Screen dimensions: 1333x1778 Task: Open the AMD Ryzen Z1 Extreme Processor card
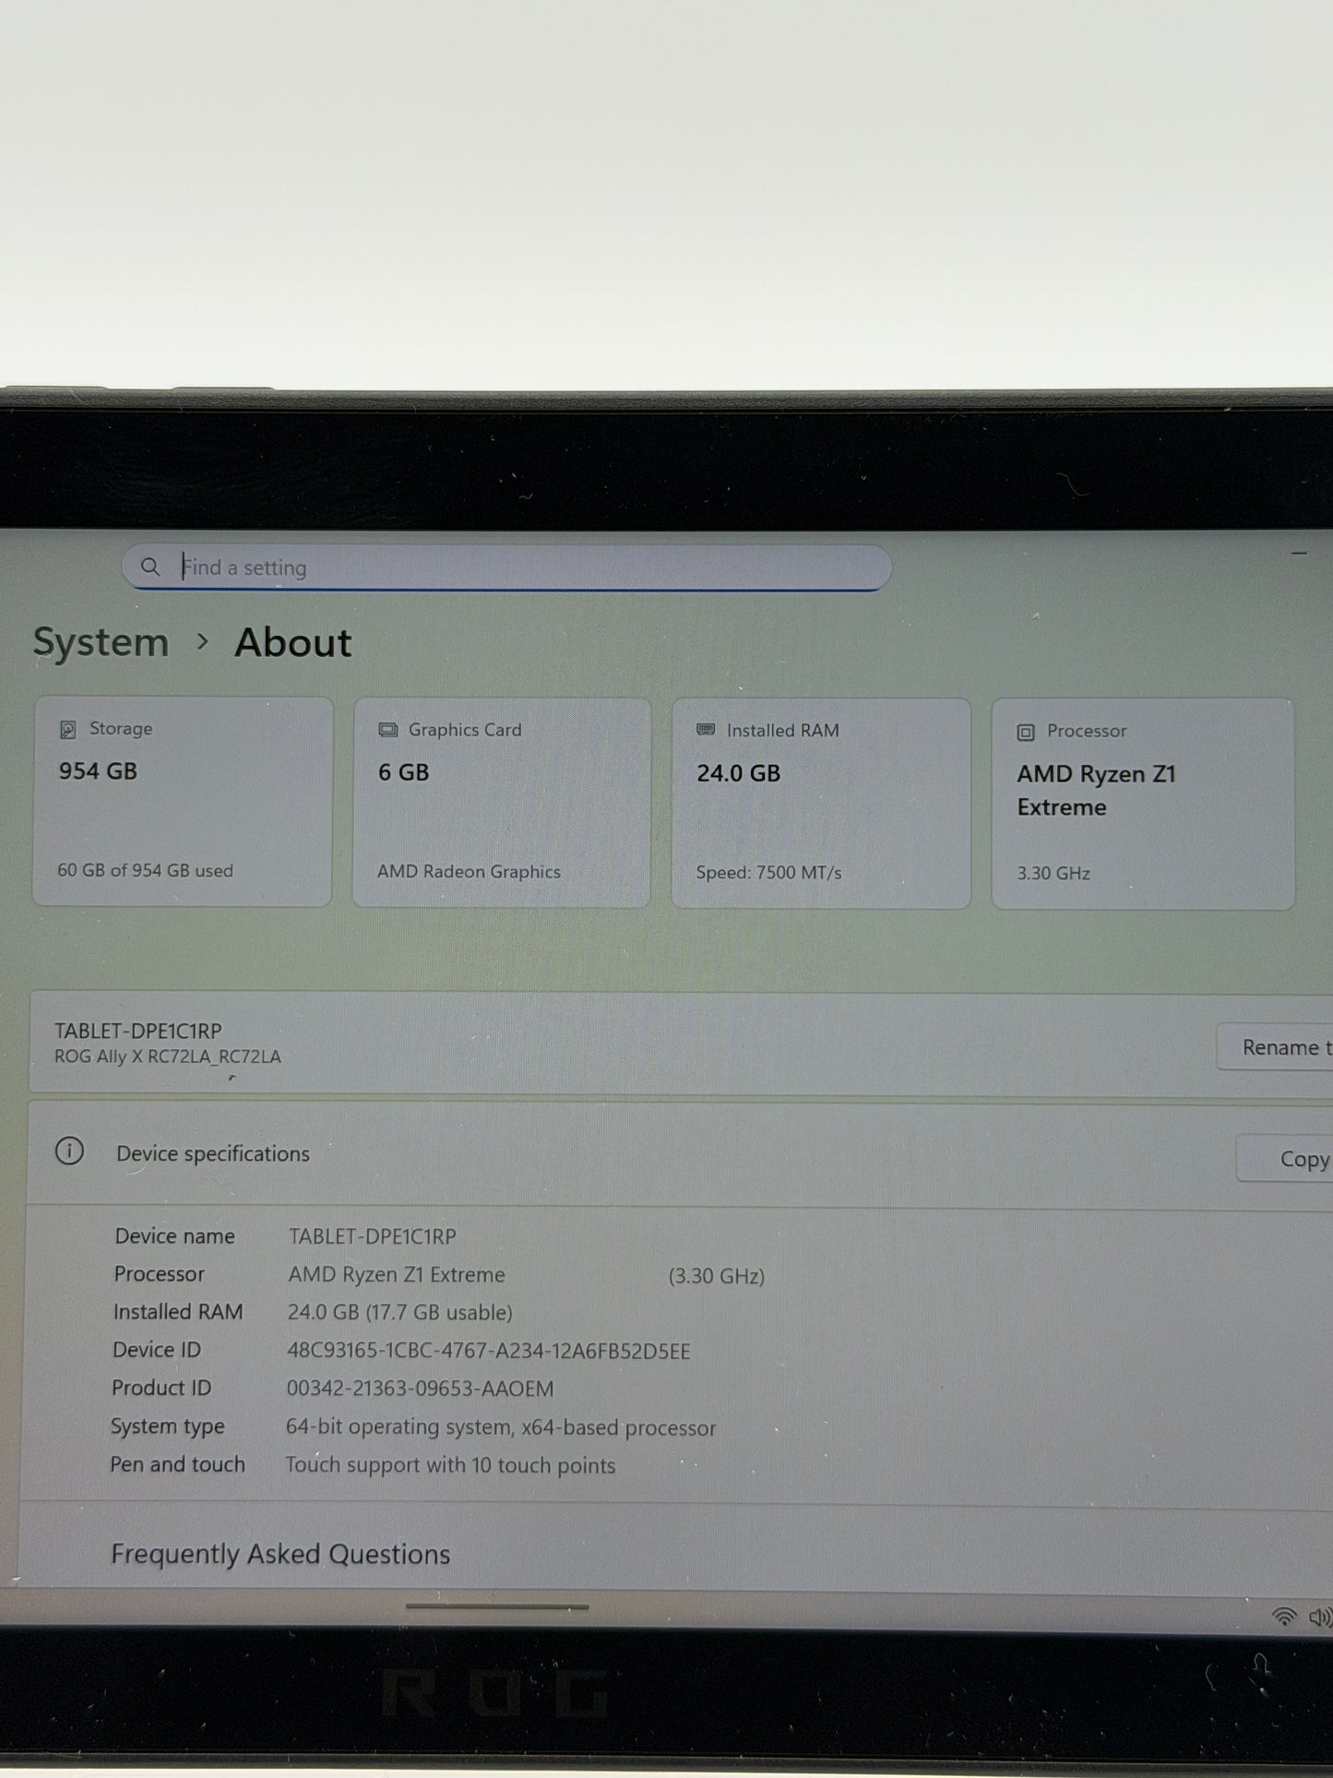[x=1143, y=804]
